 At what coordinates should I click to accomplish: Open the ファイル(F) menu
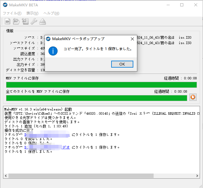click(12, 13)
